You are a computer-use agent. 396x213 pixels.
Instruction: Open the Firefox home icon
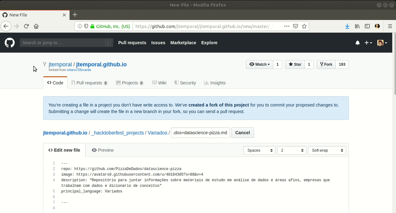pos(36,26)
